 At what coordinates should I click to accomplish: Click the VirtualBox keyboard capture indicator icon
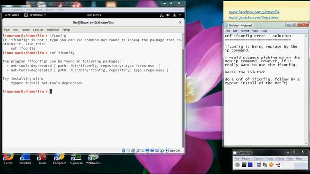(x=167, y=150)
